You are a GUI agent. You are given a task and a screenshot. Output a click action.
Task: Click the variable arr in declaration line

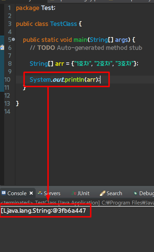60,64
